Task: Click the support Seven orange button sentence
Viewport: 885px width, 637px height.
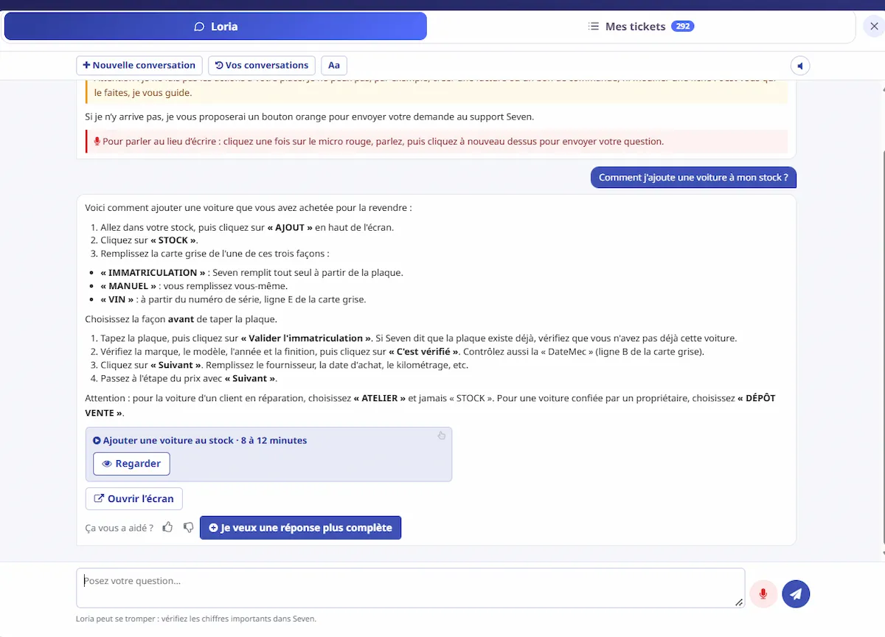Action: [x=309, y=116]
